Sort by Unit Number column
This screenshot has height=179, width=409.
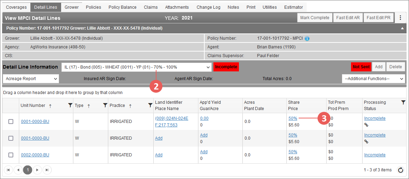(33, 106)
